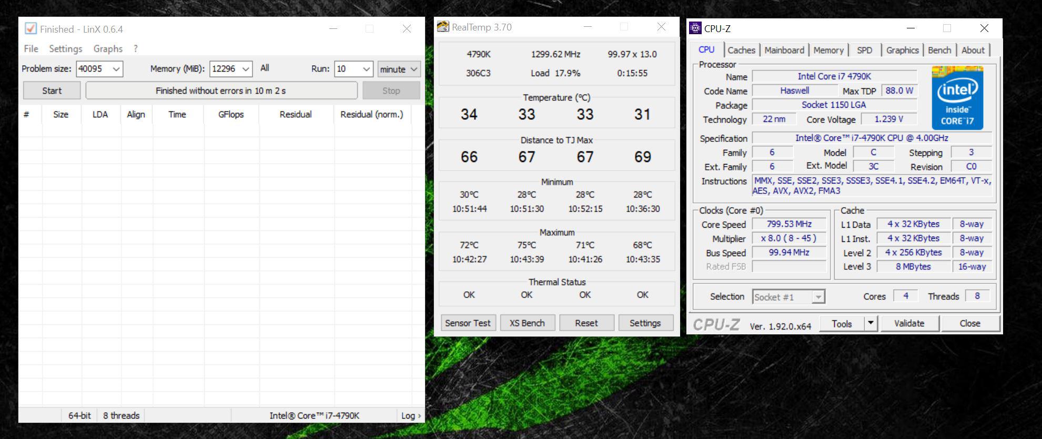The height and width of the screenshot is (439, 1042).
Task: Close the LinX window
Action: [x=407, y=29]
